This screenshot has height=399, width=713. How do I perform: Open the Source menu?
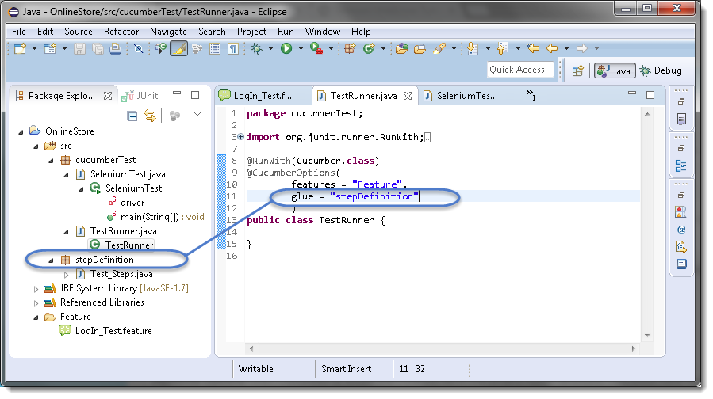point(79,32)
